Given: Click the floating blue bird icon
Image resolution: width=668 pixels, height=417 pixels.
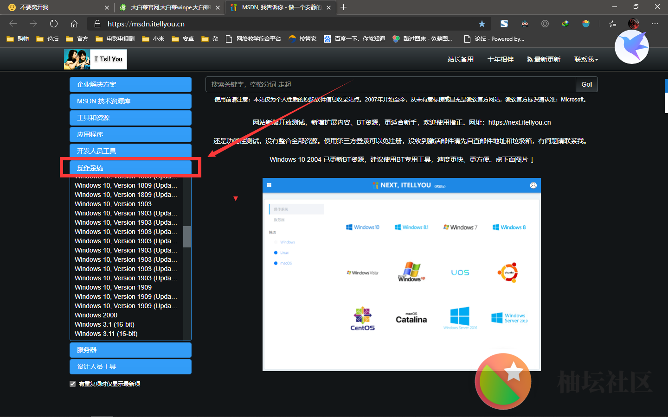Looking at the screenshot, I should tap(632, 47).
